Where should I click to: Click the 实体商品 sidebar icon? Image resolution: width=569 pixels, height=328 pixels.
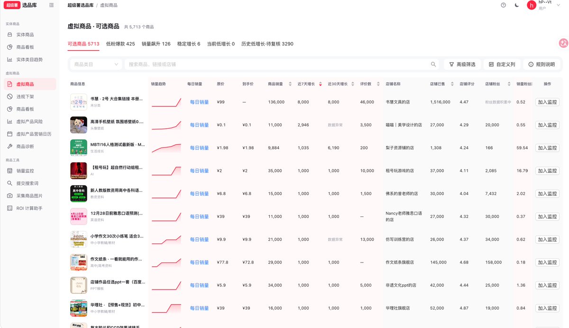coord(10,35)
